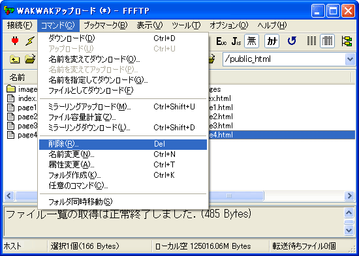Click the FFFTP title bar app icon
Screen dimensions: 359x256
click(x=9, y=10)
